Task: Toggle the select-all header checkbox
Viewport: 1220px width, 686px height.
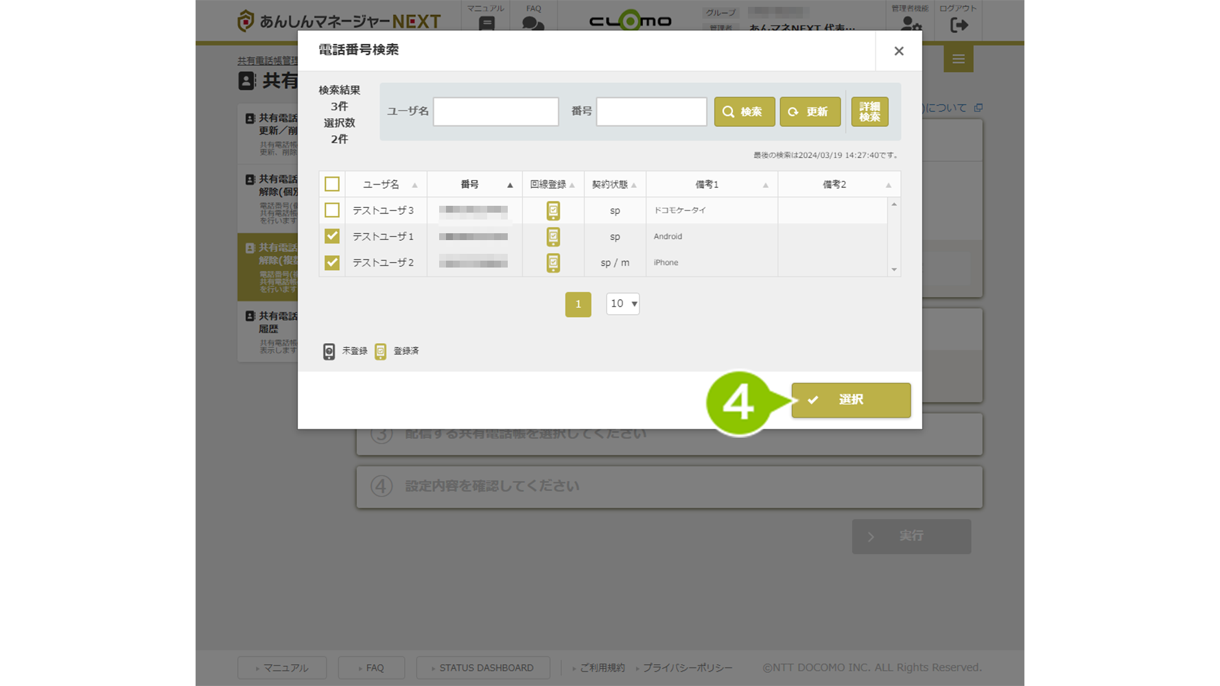Action: pyautogui.click(x=332, y=185)
